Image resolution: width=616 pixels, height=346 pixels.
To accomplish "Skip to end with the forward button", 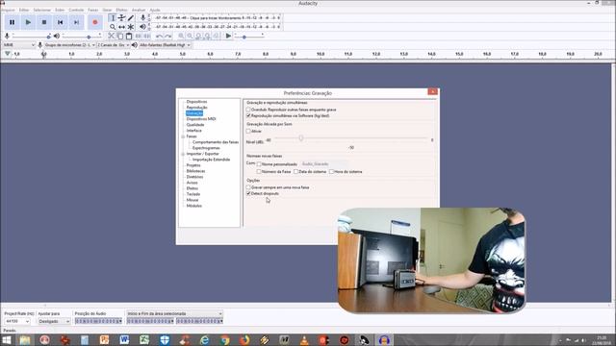I will click(x=77, y=22).
